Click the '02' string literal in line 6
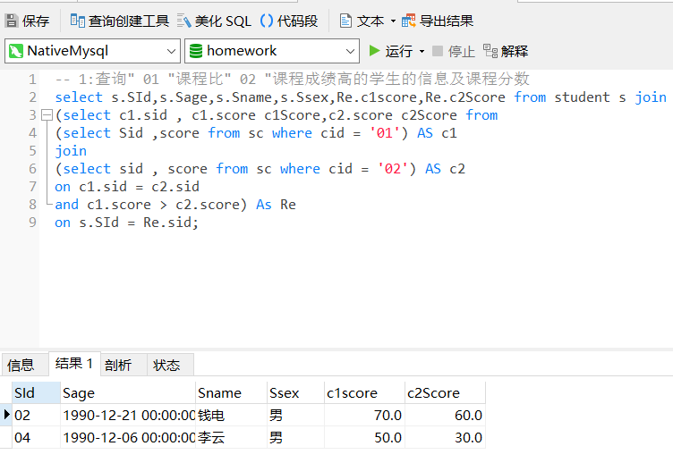This screenshot has width=673, height=463. pyautogui.click(x=392, y=168)
